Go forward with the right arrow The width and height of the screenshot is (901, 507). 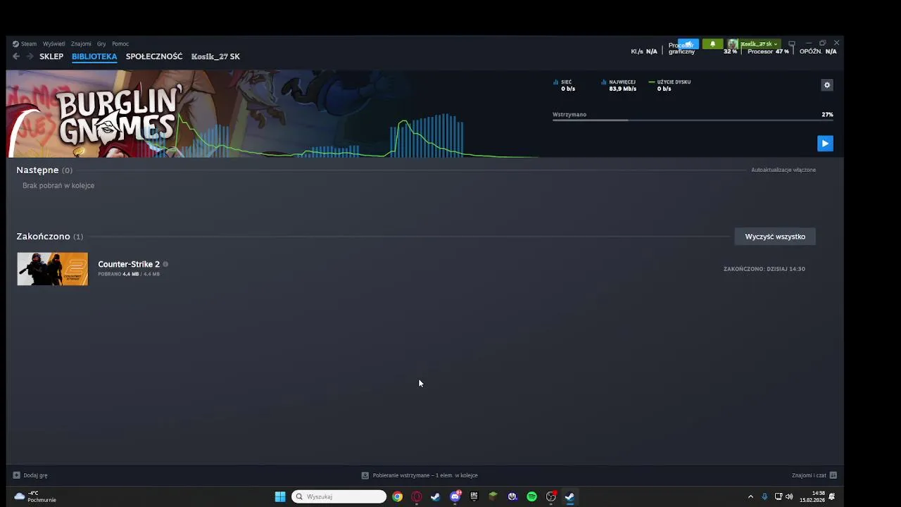30,56
